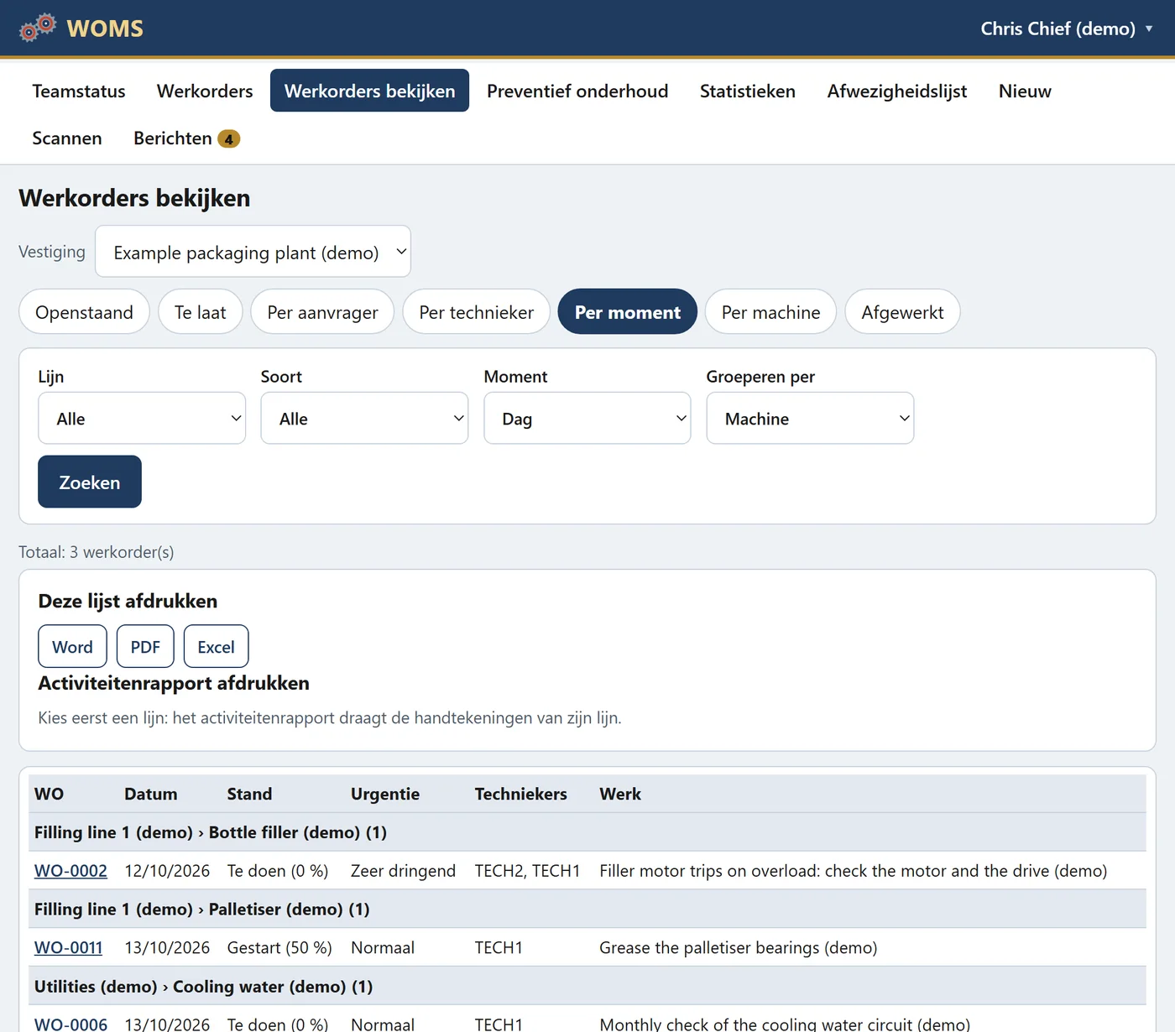The height and width of the screenshot is (1032, 1175).
Task: Select the Per moment view
Action: point(628,312)
